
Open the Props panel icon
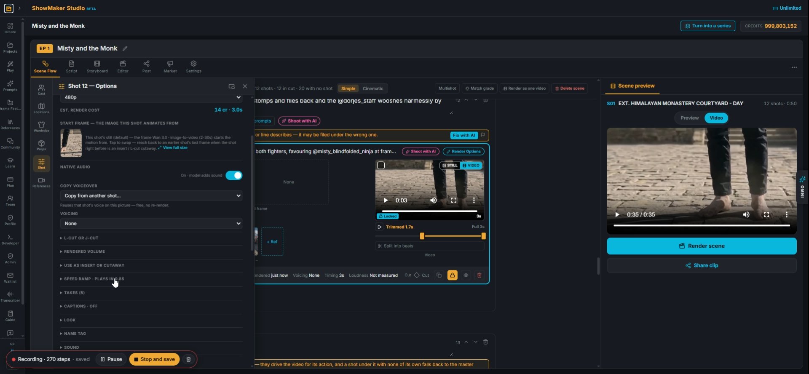pos(41,145)
